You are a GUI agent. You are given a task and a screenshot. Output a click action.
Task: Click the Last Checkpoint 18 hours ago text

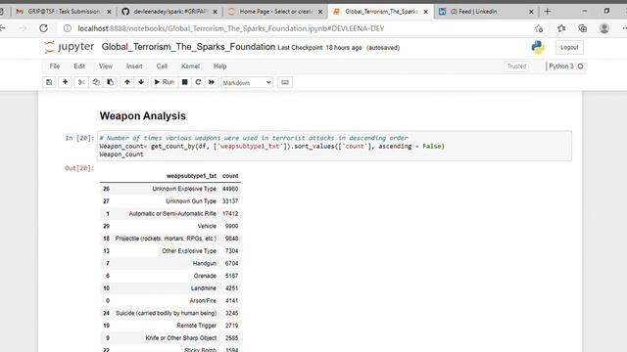[x=319, y=48]
